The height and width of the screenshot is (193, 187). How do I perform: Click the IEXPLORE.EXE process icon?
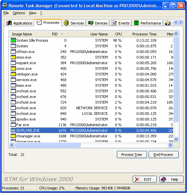(13, 130)
